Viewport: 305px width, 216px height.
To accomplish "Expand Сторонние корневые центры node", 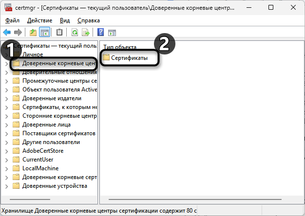I will (6, 116).
